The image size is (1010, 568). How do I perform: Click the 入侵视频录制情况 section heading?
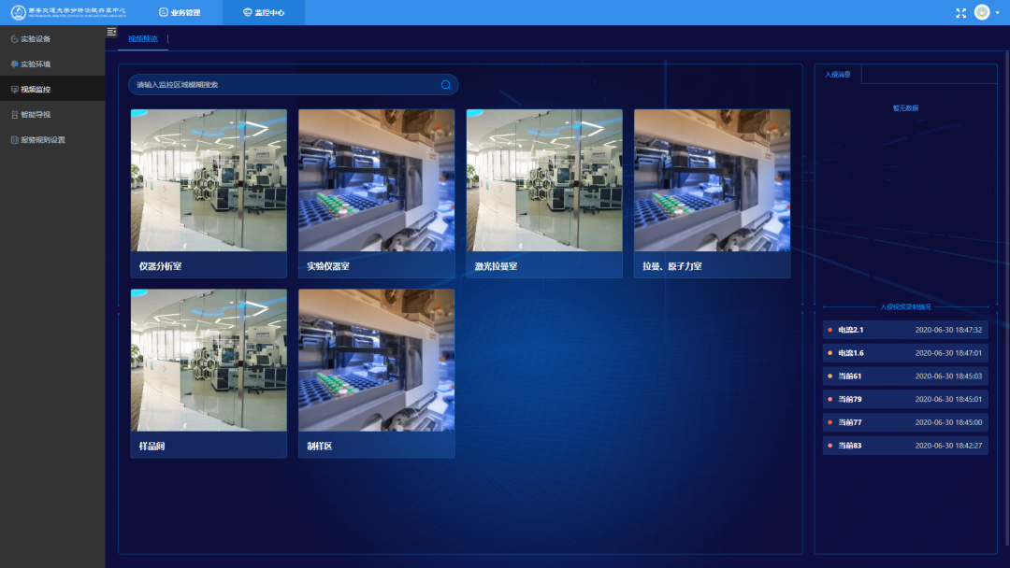(905, 306)
